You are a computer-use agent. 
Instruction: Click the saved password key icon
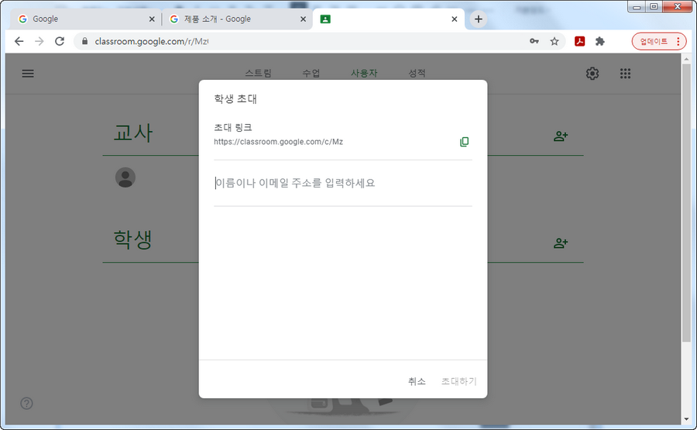click(x=534, y=41)
